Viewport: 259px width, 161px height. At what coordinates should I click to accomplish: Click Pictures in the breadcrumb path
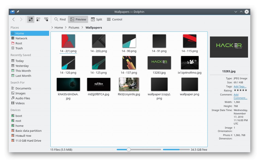tap(74, 28)
